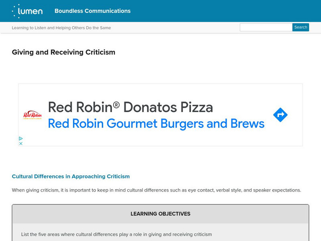Click the paragraph starting "When giving criticism"
This screenshot has width=321, height=241.
(x=156, y=190)
